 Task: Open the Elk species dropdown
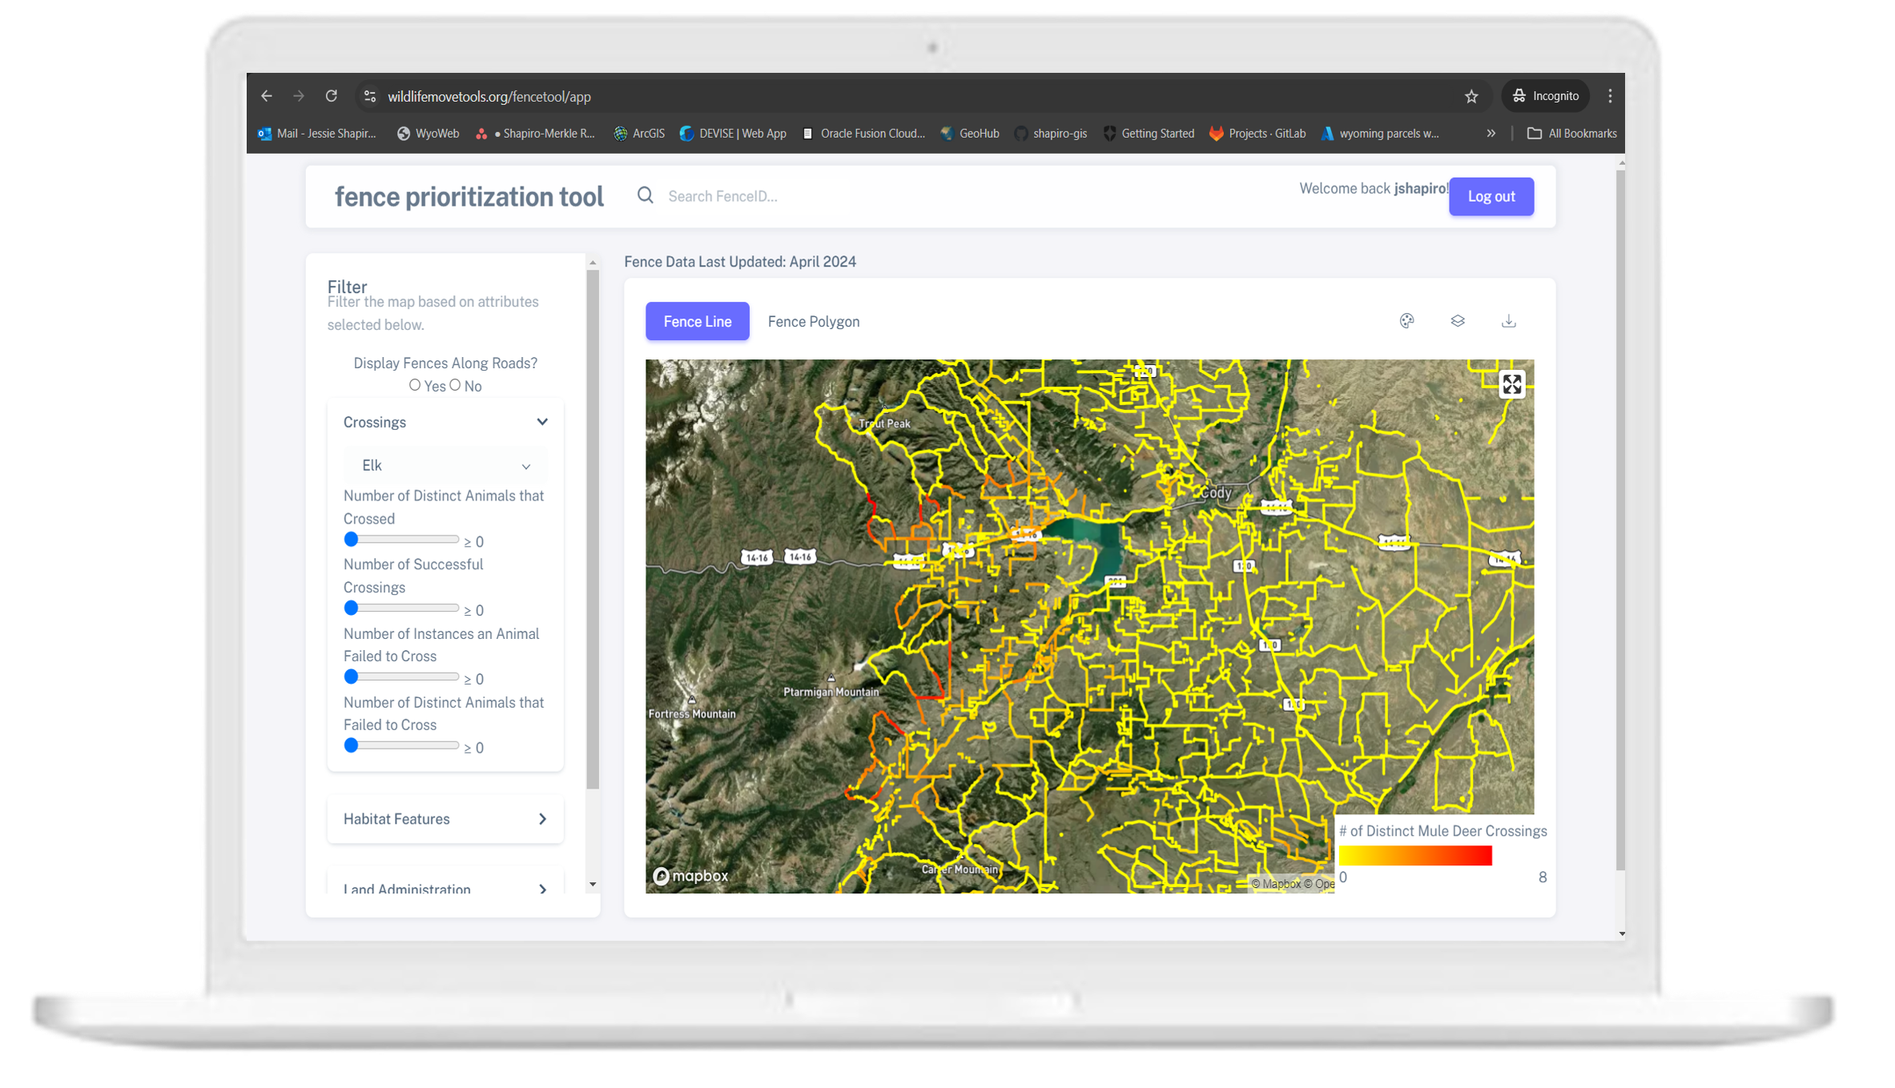445,465
